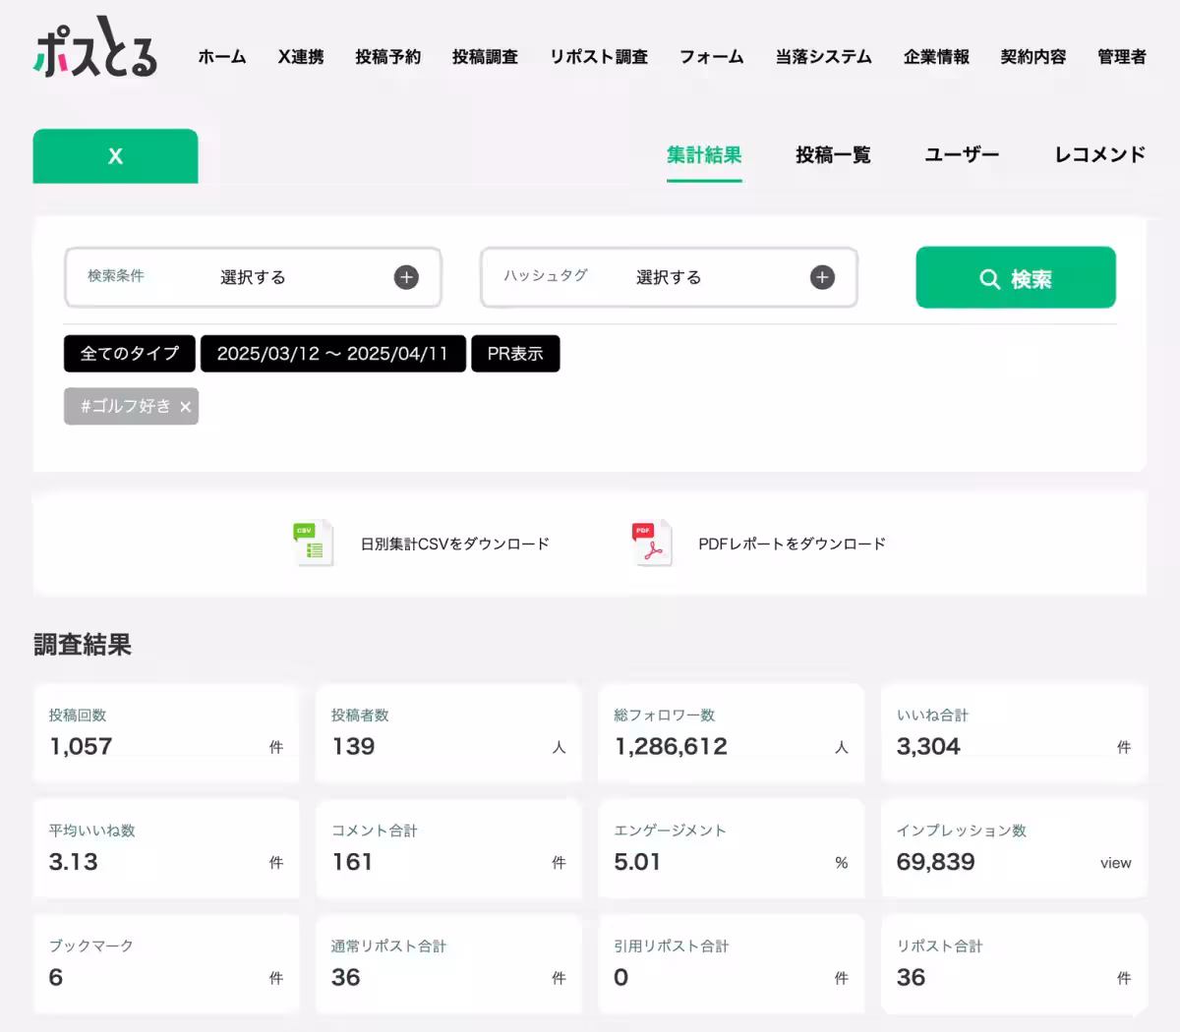Click the plus icon next to 検索条件

coord(405,277)
